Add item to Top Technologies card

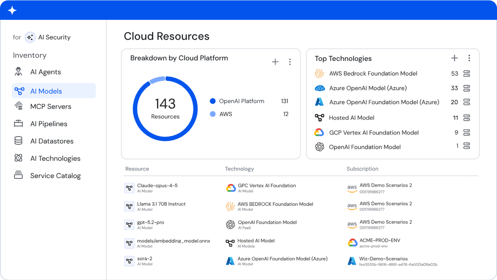(454, 58)
